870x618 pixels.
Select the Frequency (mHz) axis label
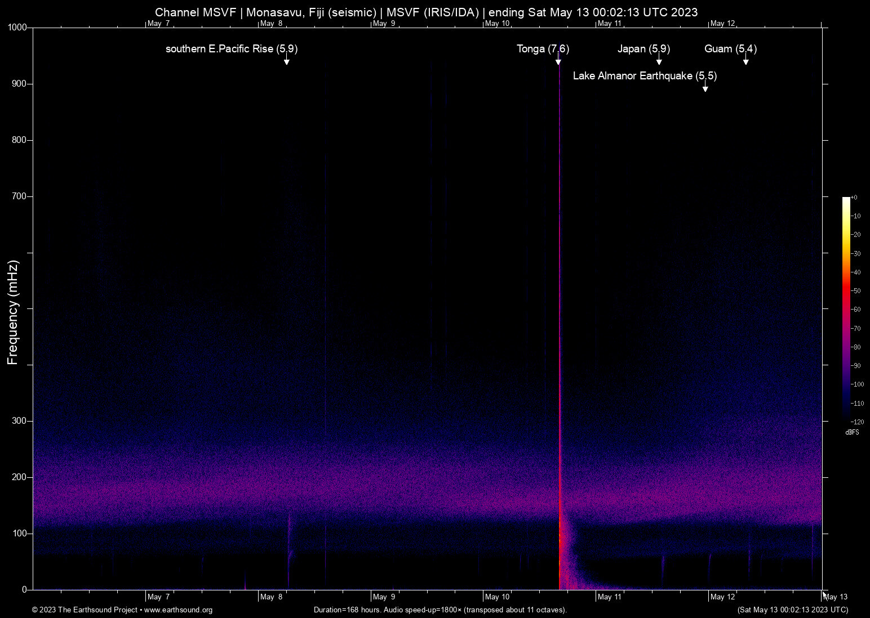pyautogui.click(x=13, y=312)
